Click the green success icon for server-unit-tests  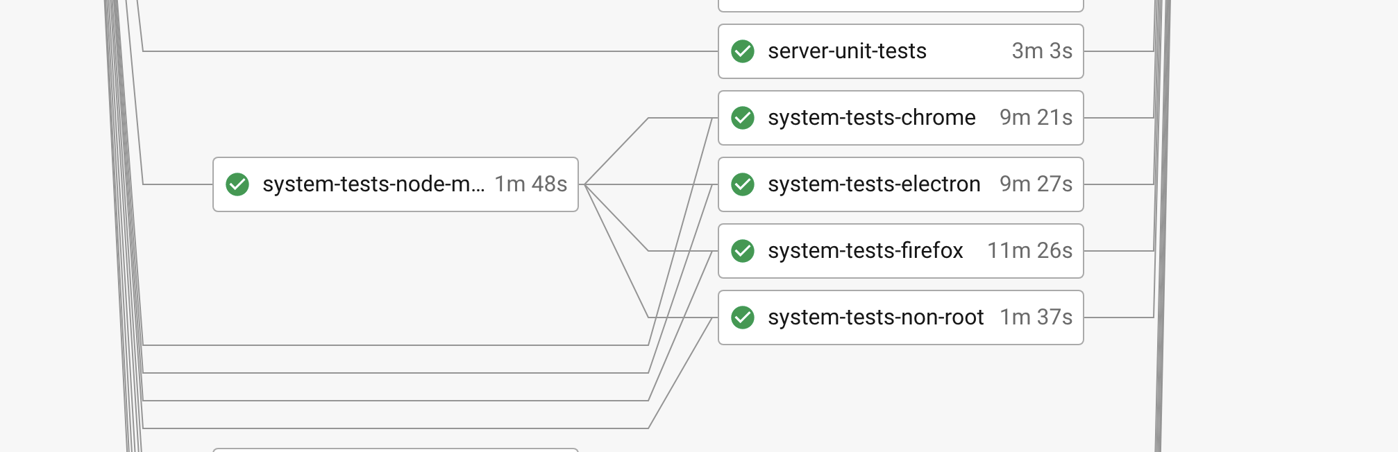point(743,51)
